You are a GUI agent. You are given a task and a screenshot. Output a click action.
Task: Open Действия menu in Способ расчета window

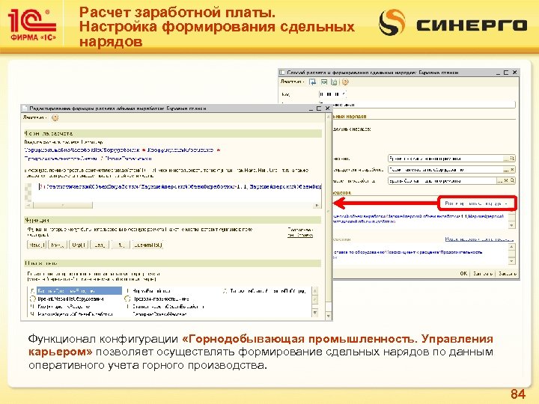click(x=292, y=82)
